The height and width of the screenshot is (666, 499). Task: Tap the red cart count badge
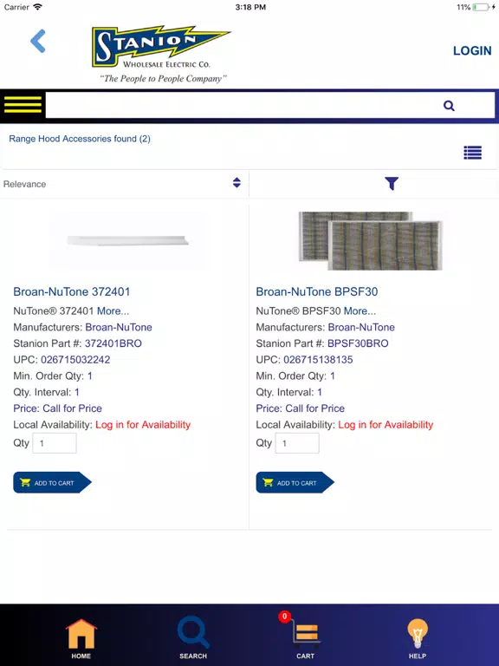point(284,617)
